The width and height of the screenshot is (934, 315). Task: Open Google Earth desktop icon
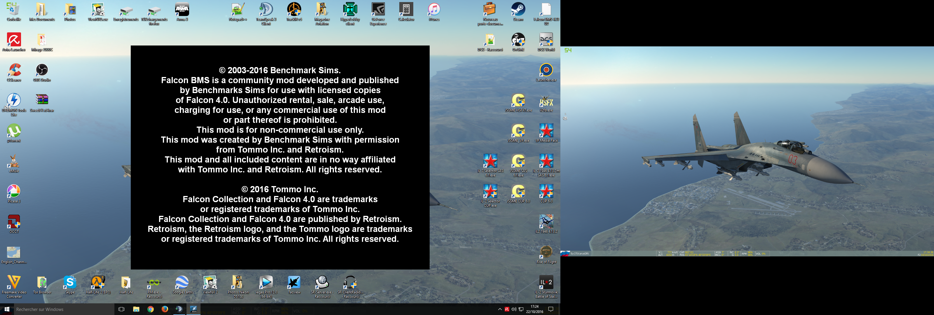tap(182, 285)
